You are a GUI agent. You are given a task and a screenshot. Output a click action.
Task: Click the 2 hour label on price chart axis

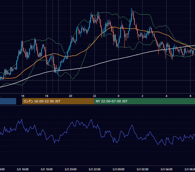[x=143, y=96]
